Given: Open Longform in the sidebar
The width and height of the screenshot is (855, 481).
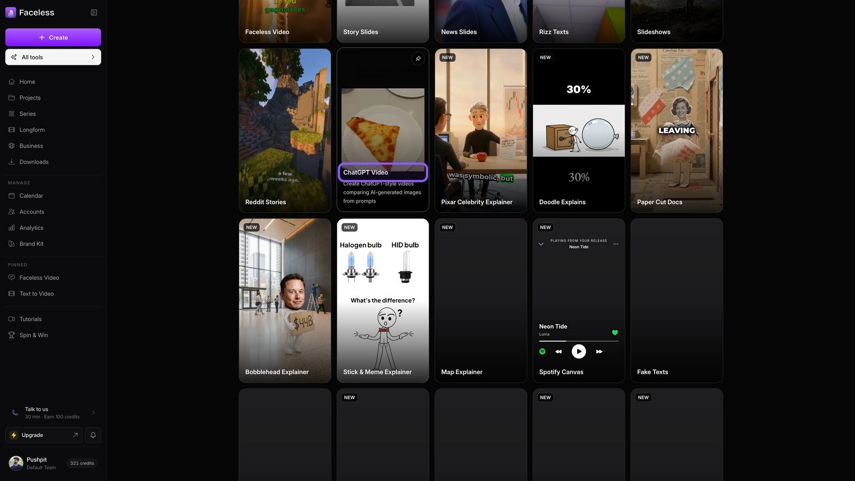Looking at the screenshot, I should tap(53, 130).
